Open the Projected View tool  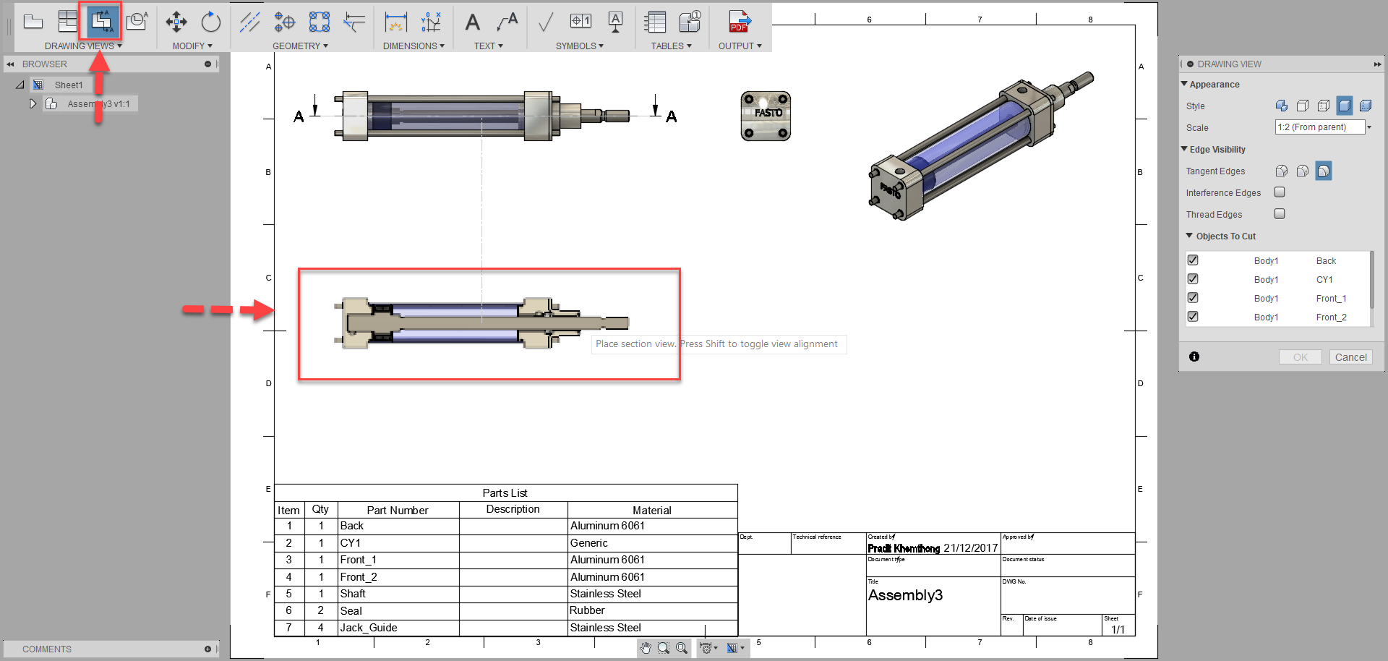(68, 22)
